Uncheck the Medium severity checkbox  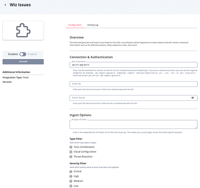(71, 181)
